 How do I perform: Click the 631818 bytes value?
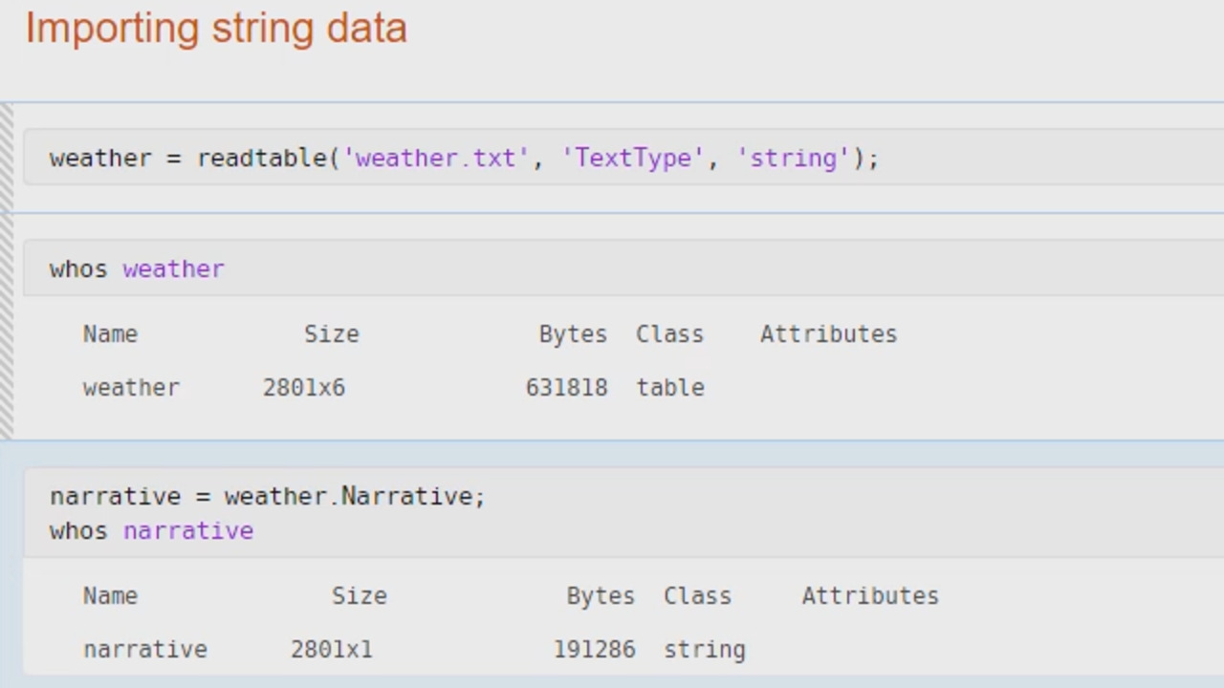coord(566,388)
